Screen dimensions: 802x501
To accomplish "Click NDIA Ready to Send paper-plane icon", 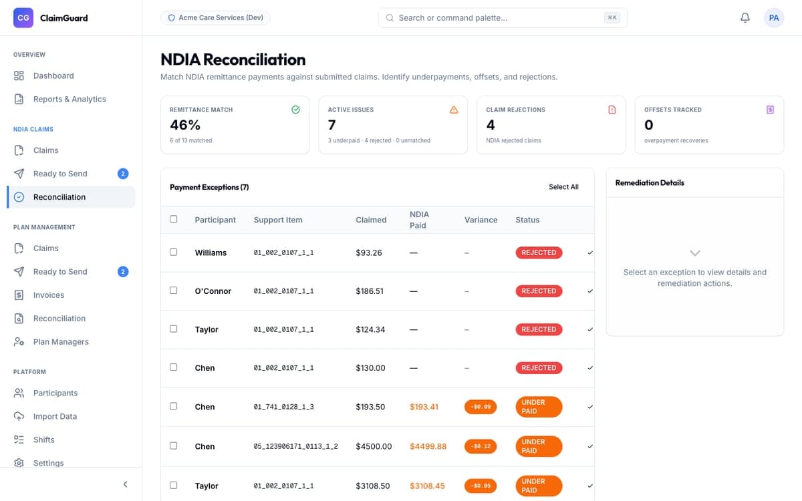I will click(x=19, y=174).
